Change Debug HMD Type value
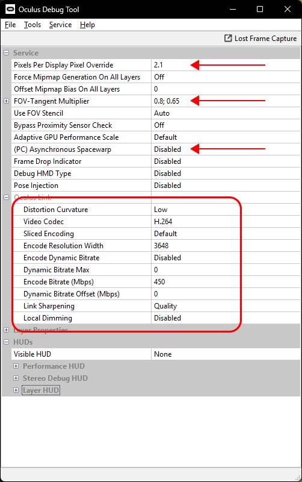Image resolution: width=302 pixels, height=482 pixels. click(226, 174)
